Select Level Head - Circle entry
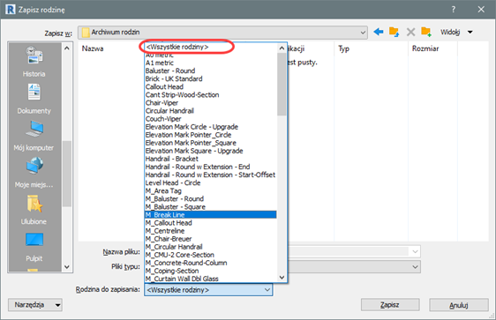The image size is (496, 320). pyautogui.click(x=173, y=182)
